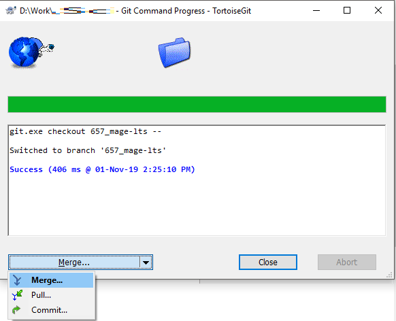Close the window using the title bar X
The height and width of the screenshot is (321, 396).
coord(378,11)
